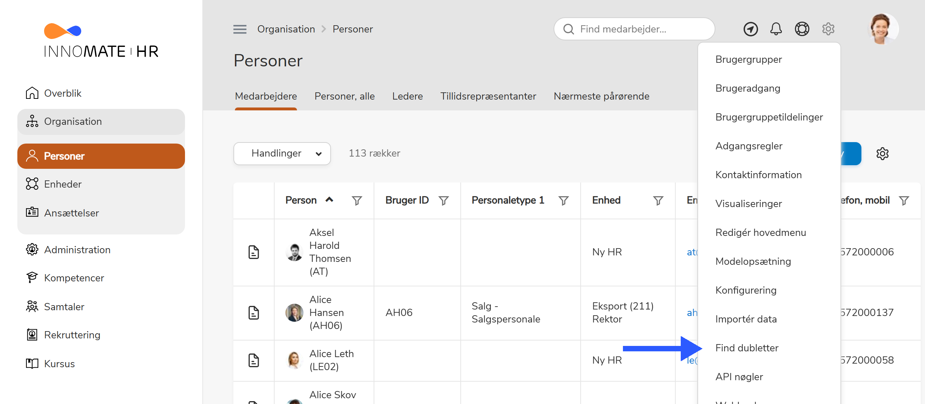This screenshot has width=925, height=404.
Task: Click Alice Leth (LE02) name
Action: (332, 360)
